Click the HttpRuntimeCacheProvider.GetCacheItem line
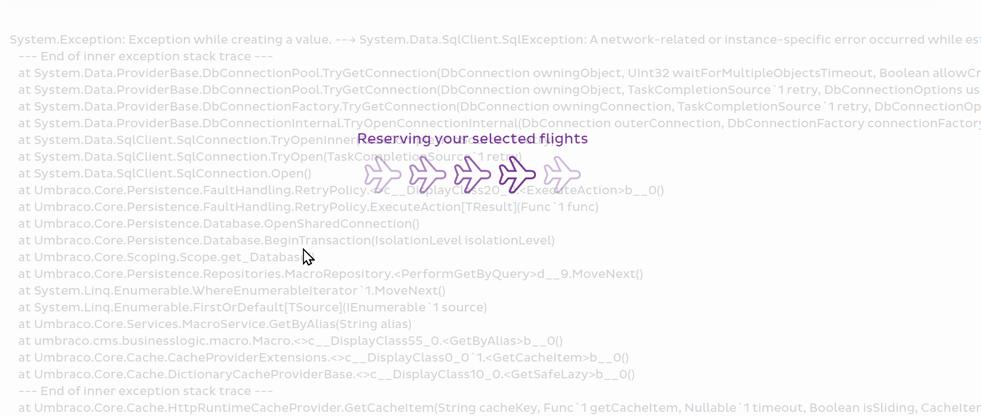Screen dimensions: 981x416 pos(499,408)
